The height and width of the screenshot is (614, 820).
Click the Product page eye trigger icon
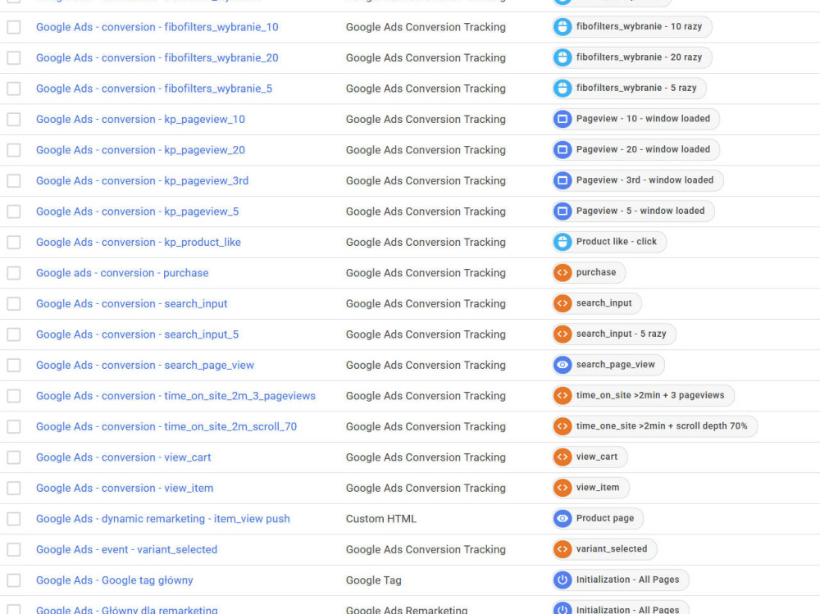point(563,518)
